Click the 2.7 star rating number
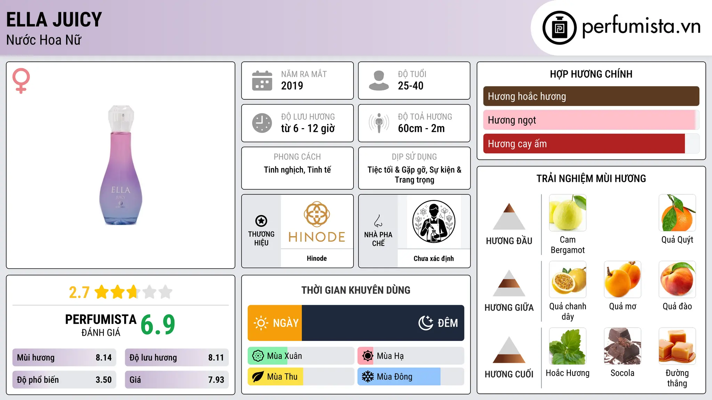Viewport: 712px width, 400px height. [79, 292]
